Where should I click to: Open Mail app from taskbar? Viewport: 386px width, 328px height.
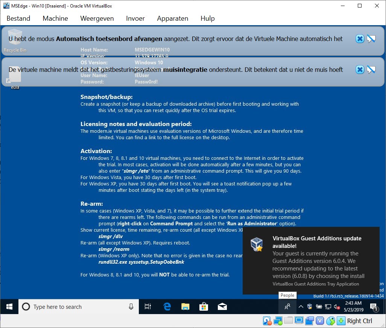click(222, 307)
